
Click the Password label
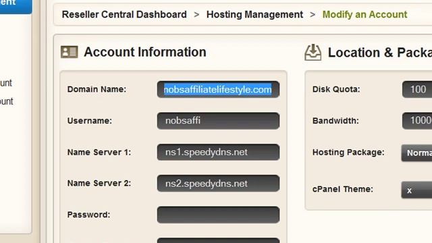(88, 215)
